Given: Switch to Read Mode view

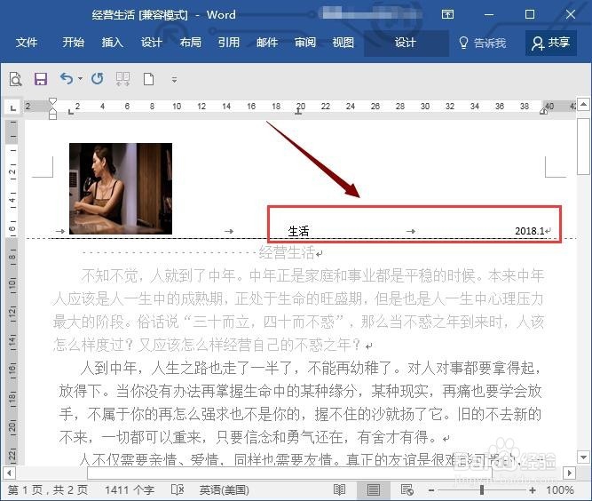Looking at the screenshot, I should [339, 490].
